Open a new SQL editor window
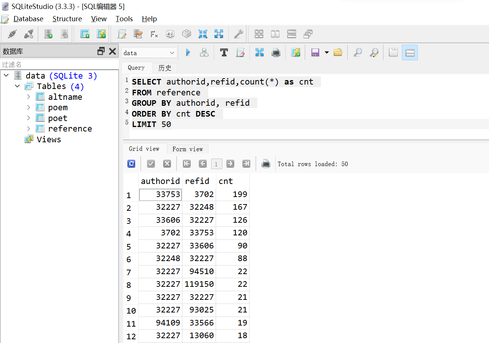The image size is (489, 343). tap(122, 34)
